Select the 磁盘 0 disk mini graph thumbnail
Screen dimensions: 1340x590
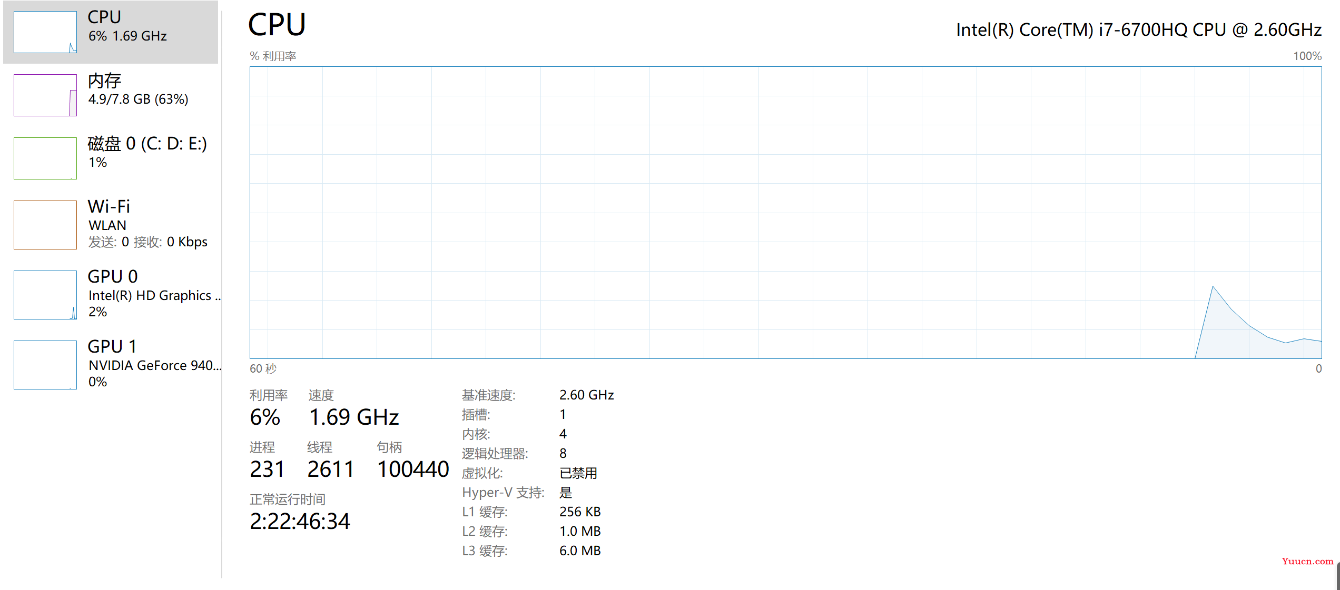(x=45, y=158)
